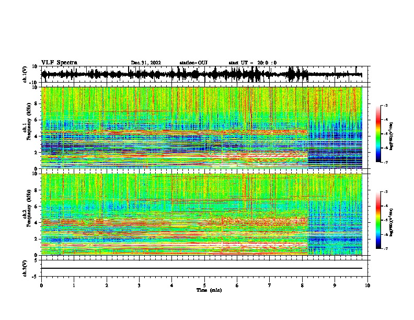
Task: Click time-axis tick label "1"
Action: [74, 285]
